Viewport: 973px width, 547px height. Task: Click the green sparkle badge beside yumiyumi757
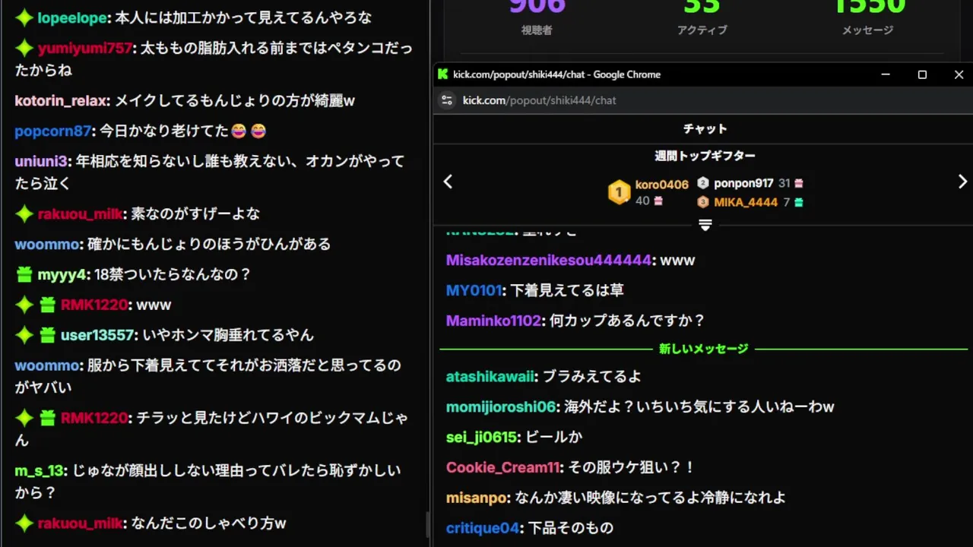pos(24,48)
